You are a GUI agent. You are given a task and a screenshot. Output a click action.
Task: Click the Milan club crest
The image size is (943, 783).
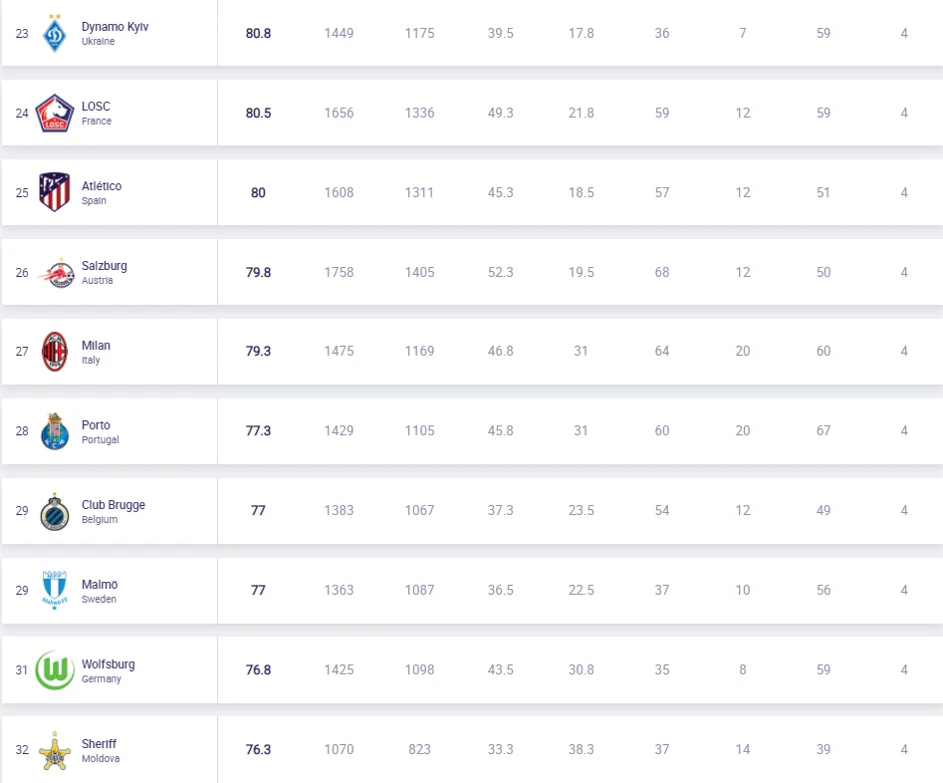coord(55,352)
